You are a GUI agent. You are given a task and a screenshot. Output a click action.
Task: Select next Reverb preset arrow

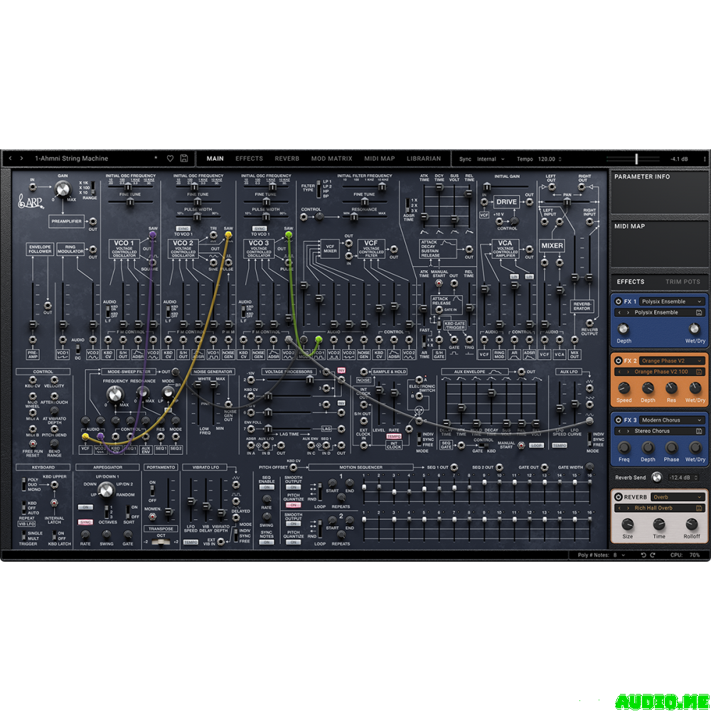tap(628, 508)
